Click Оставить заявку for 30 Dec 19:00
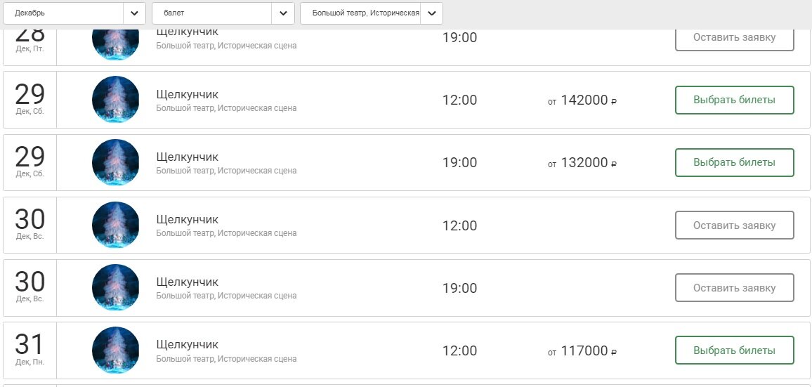 coord(734,288)
